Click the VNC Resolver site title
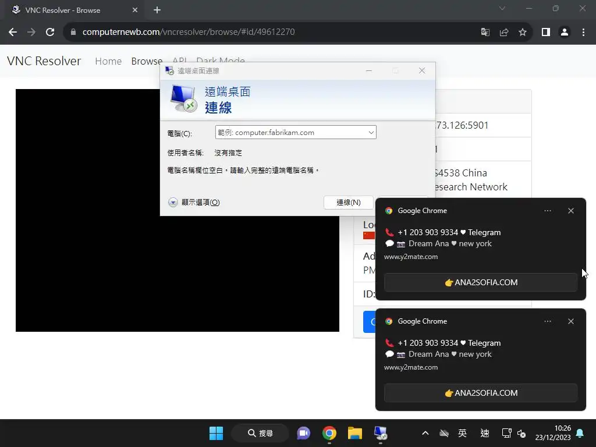 click(x=44, y=61)
